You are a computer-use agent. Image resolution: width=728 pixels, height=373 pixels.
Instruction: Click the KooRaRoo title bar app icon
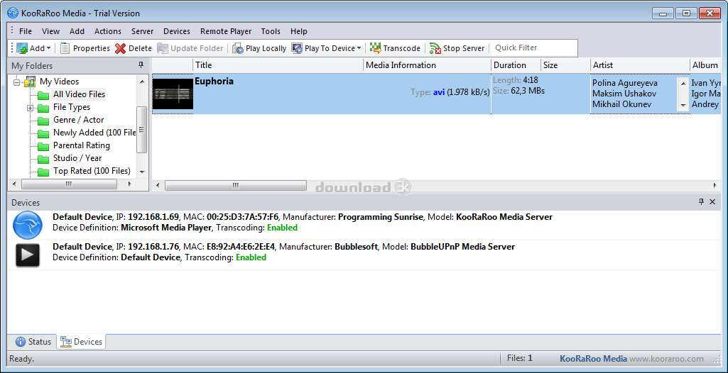click(x=13, y=13)
